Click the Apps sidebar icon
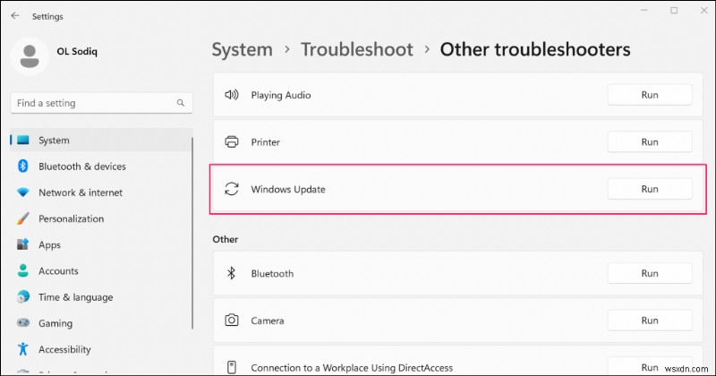The image size is (716, 376). click(23, 244)
